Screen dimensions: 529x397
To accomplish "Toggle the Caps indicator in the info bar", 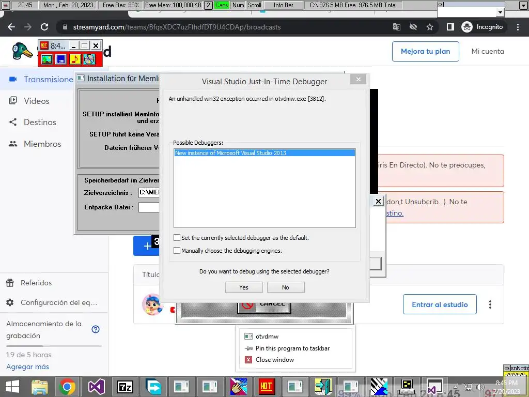I will pos(222,5).
